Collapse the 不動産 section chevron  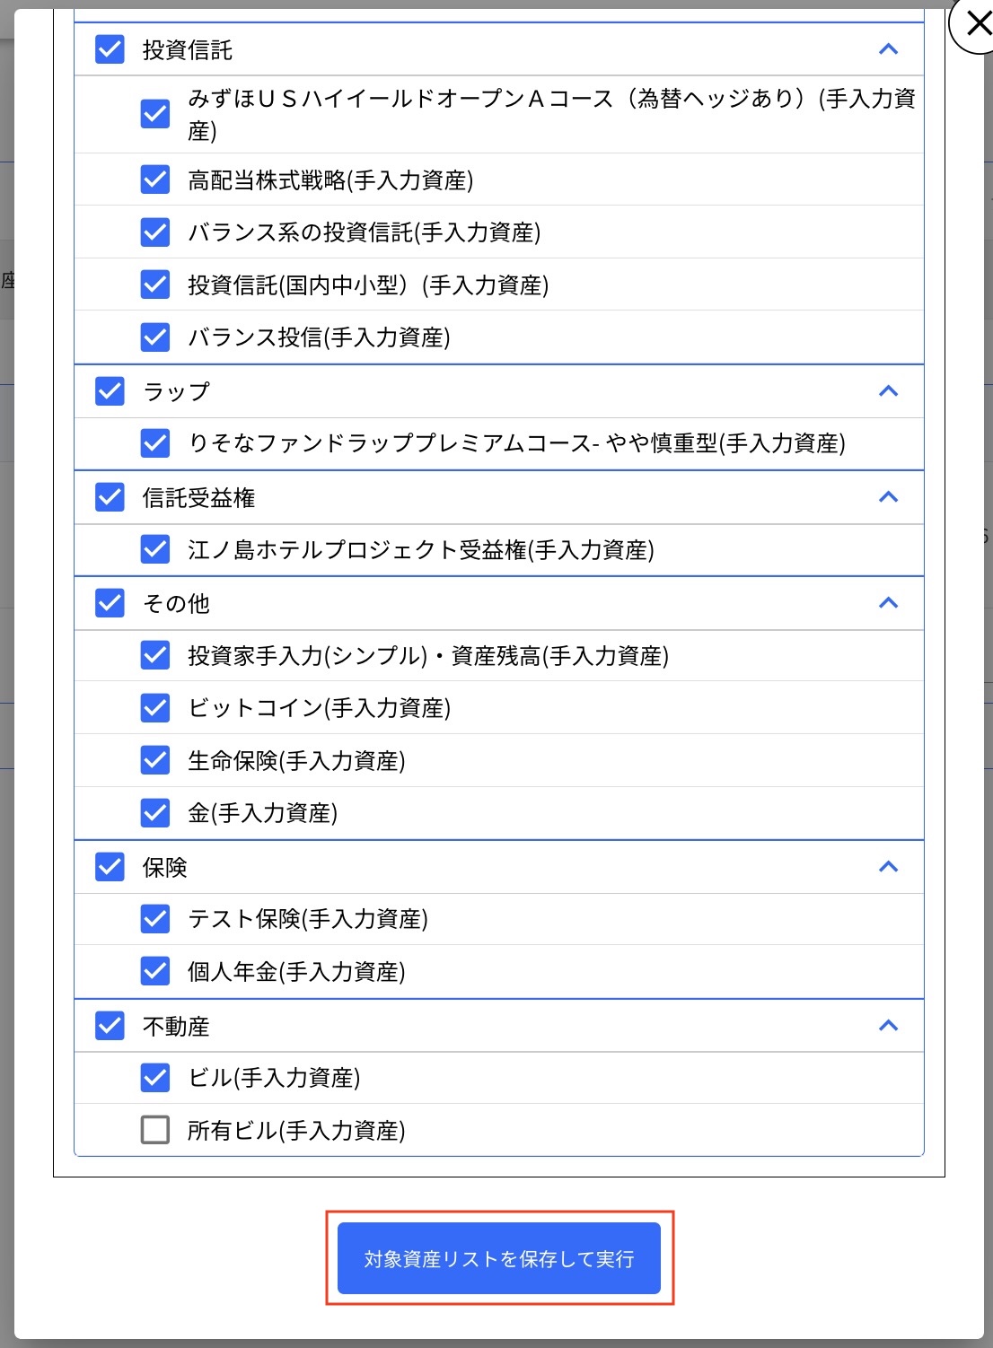point(890,1026)
